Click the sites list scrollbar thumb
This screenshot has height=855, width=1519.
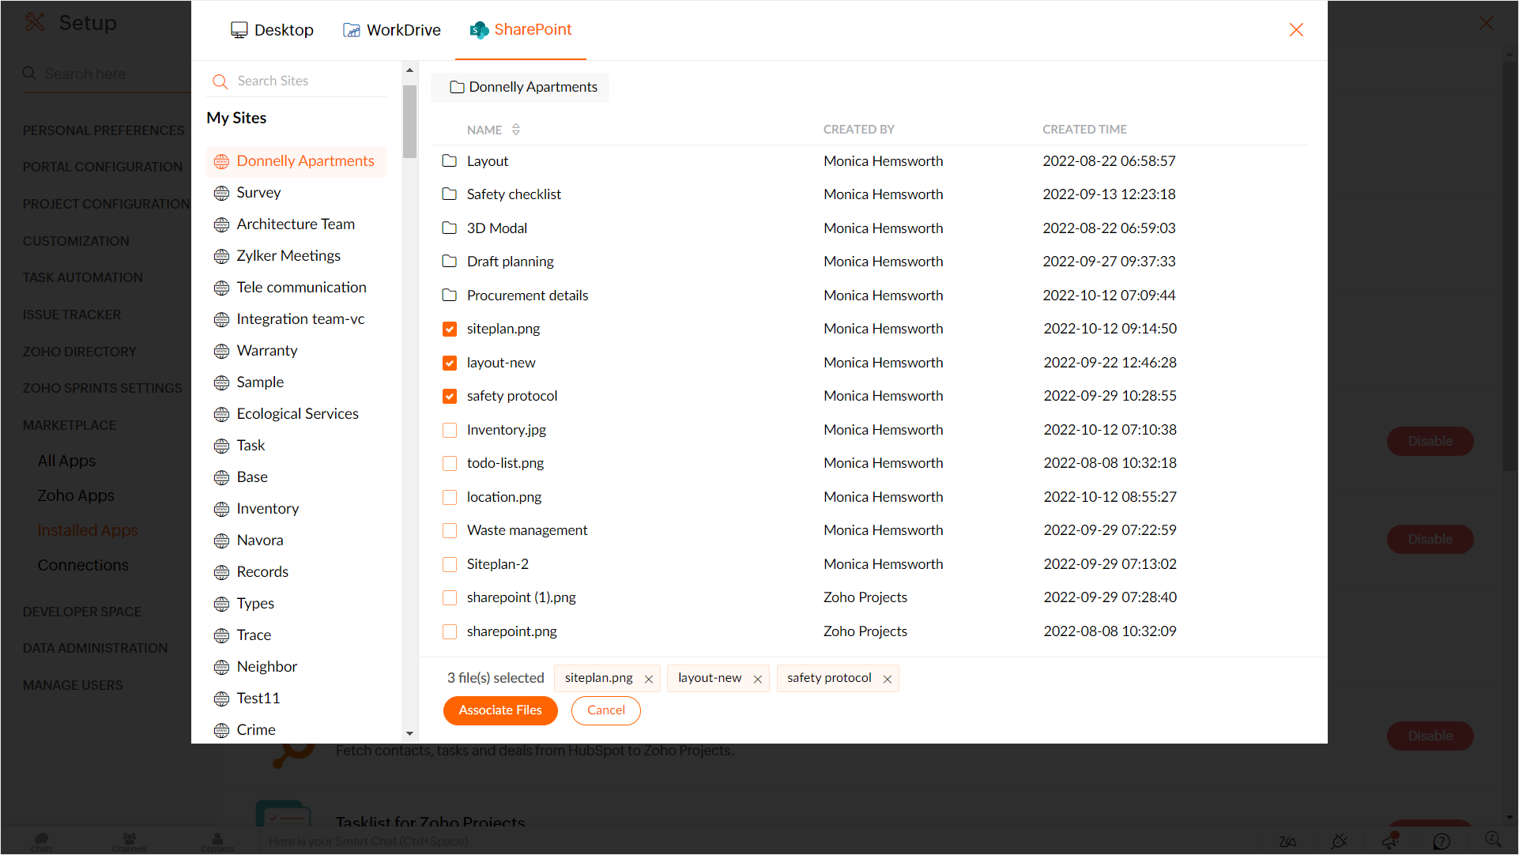pos(409,122)
